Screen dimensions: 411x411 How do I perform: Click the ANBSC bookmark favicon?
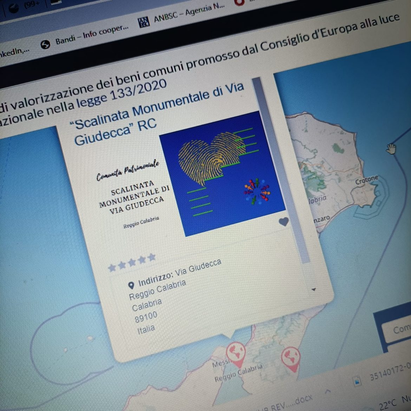point(144,22)
